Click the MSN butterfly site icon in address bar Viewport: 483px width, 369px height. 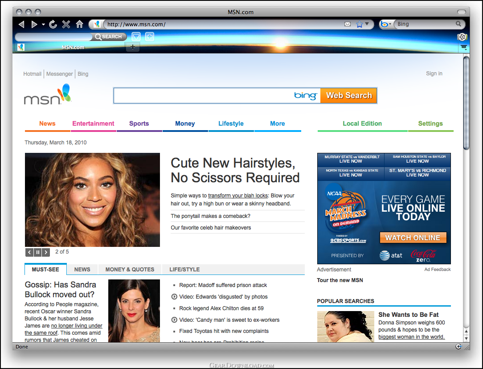[97, 24]
